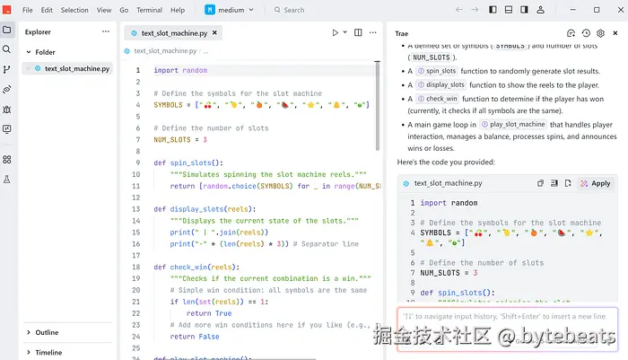Close the text_slot_machine.py tab

[214, 33]
